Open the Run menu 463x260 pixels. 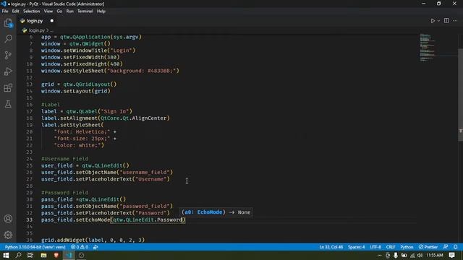[69, 12]
